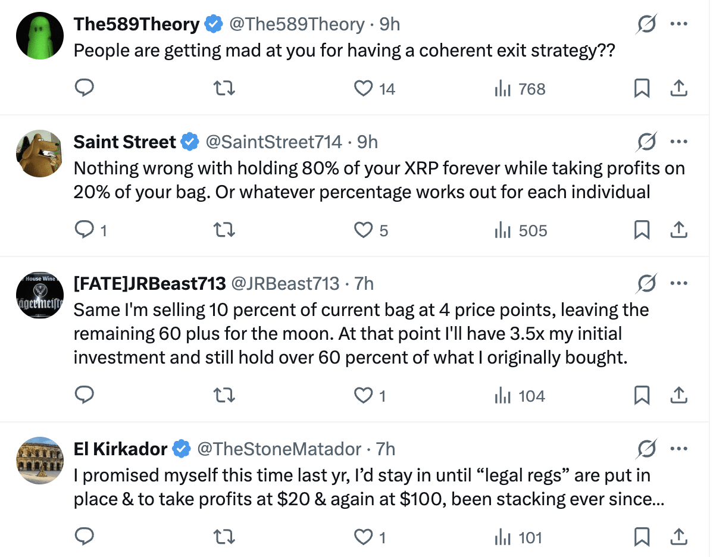This screenshot has height=557, width=713.
Task: Repost The589Theory's exit strategy tweet
Action: (224, 89)
